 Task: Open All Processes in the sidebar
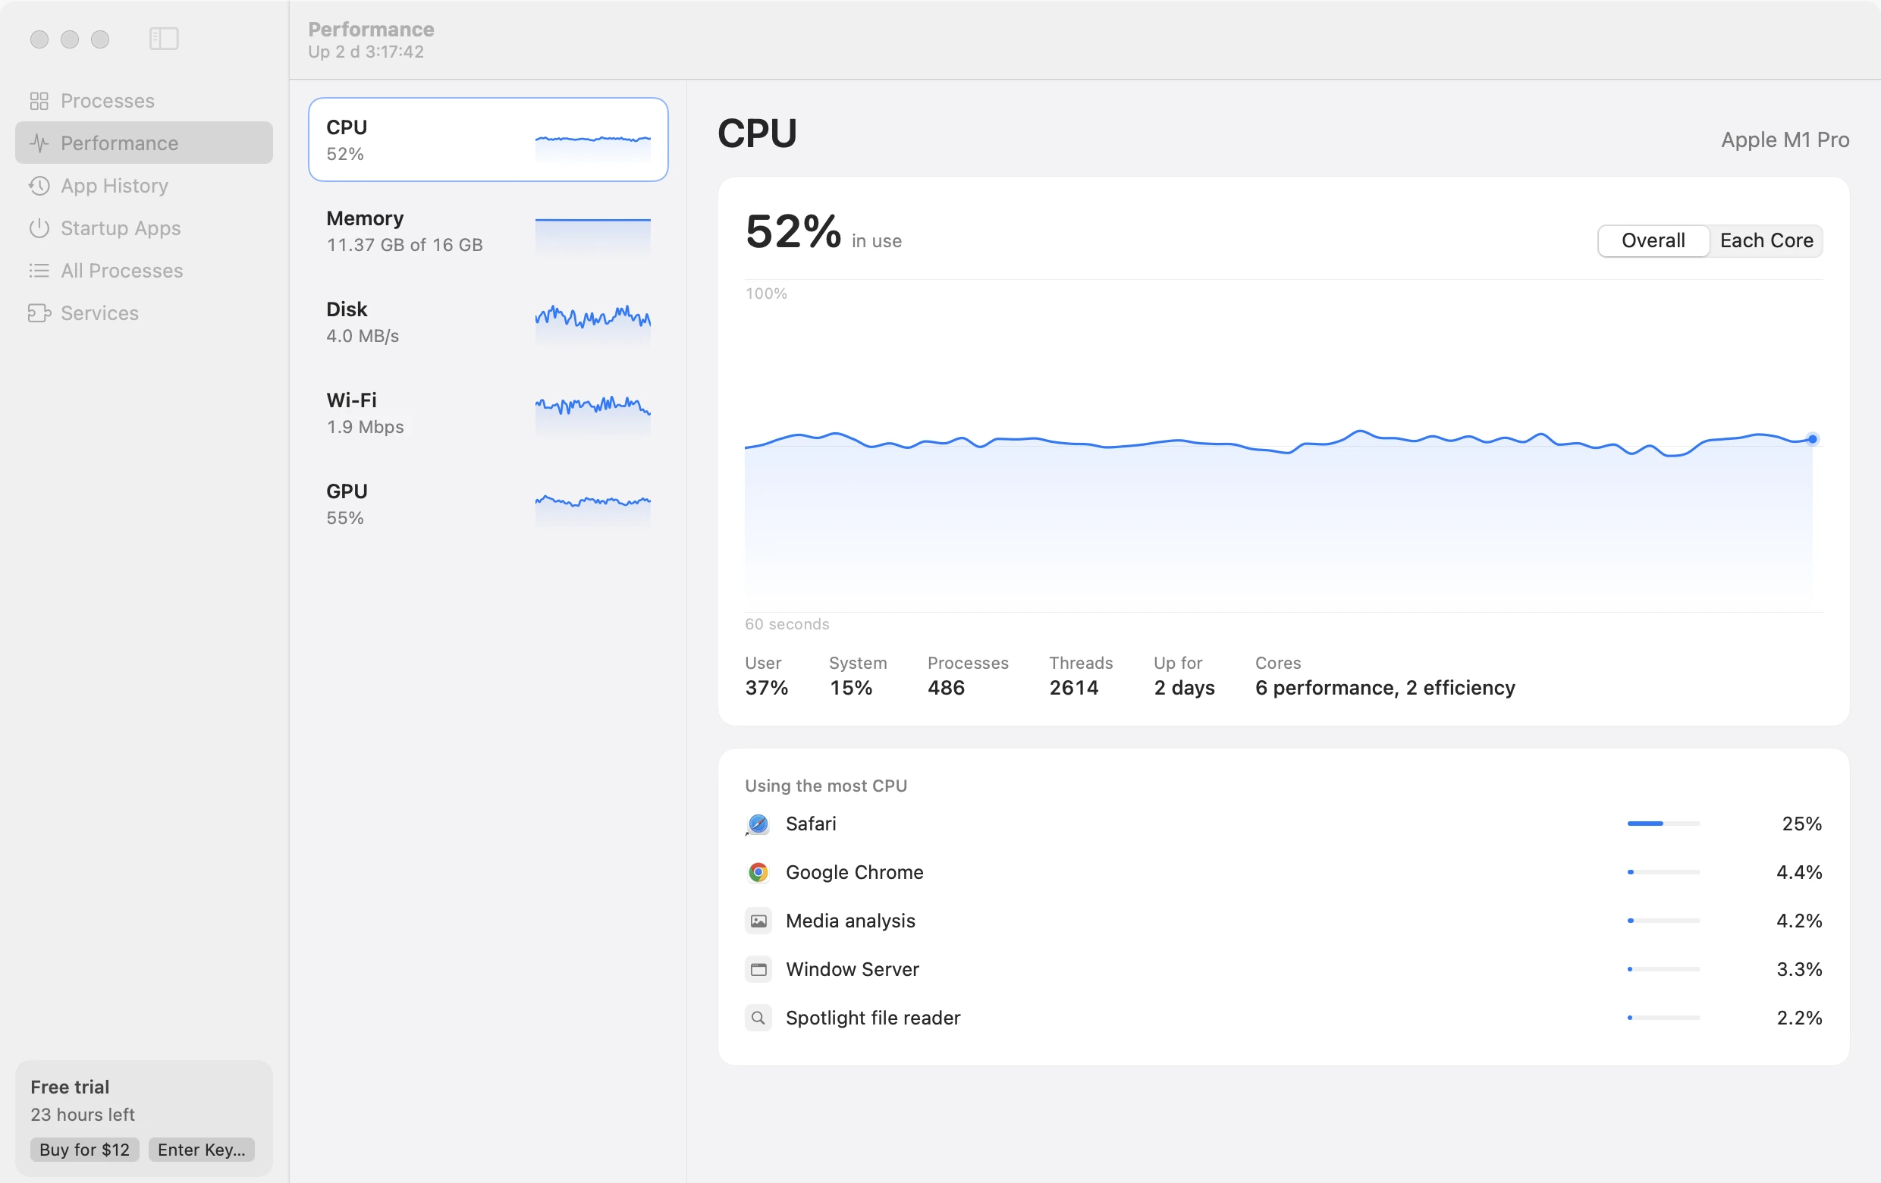(x=144, y=270)
